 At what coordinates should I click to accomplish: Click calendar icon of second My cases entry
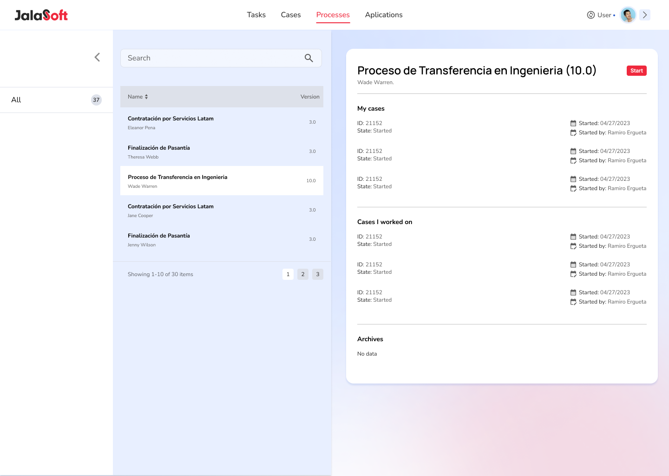[573, 151]
